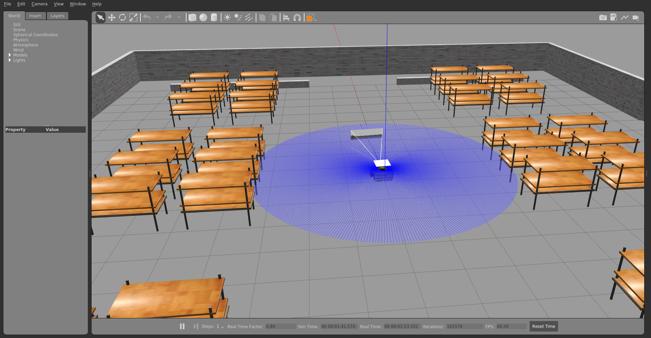Image resolution: width=651 pixels, height=338 pixels.
Task: Open the Camera menu
Action: tap(39, 4)
